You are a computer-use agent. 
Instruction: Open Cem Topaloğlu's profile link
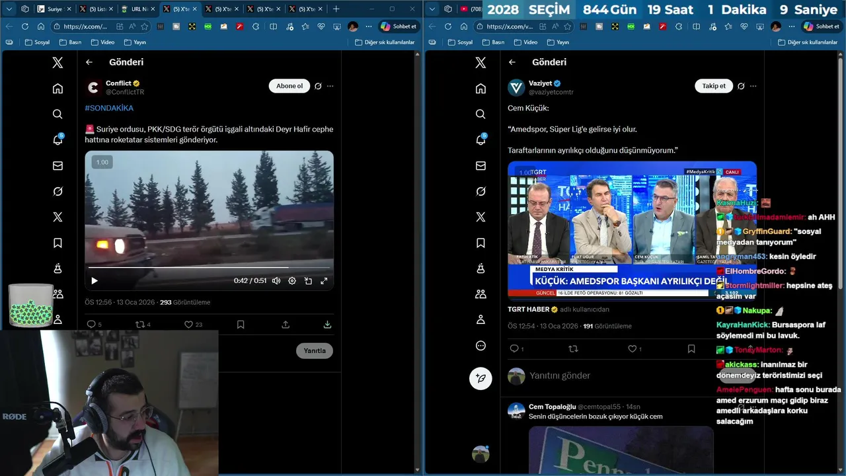(552, 407)
